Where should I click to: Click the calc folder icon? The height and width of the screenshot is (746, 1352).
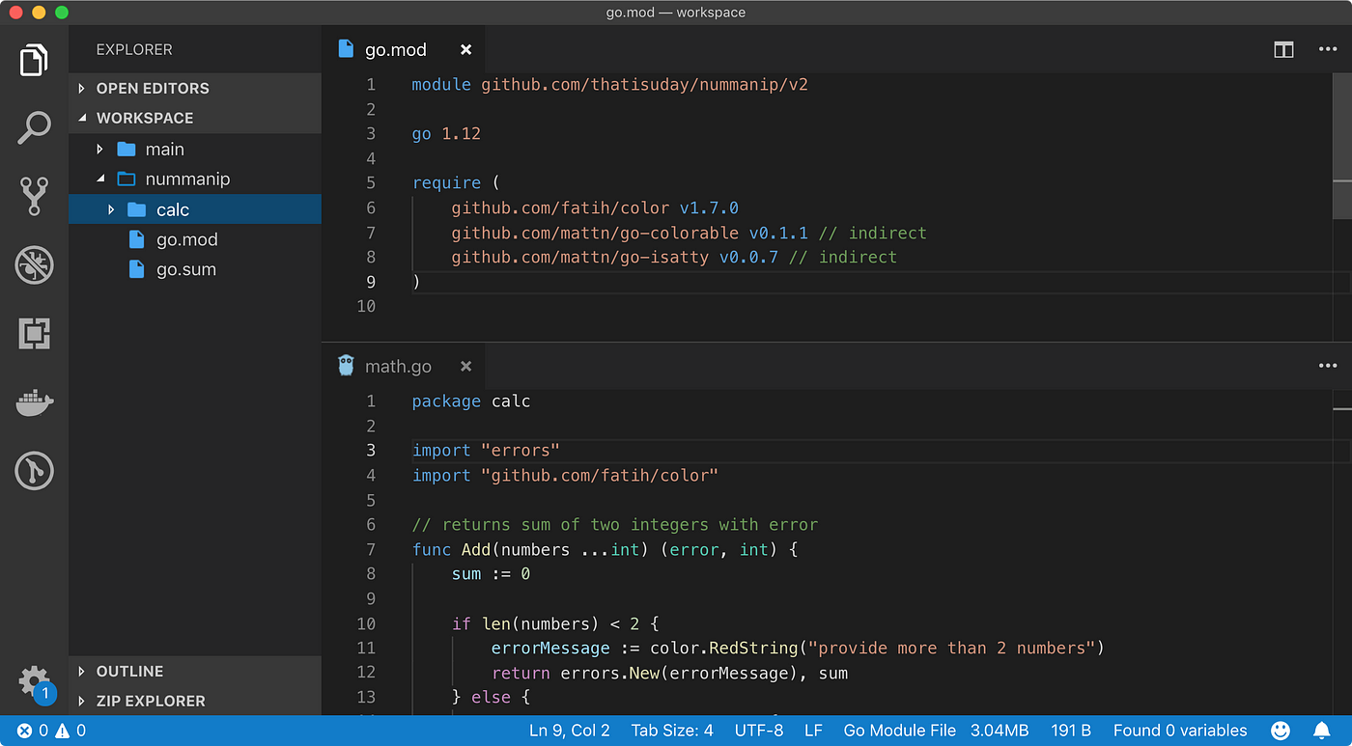pos(137,209)
